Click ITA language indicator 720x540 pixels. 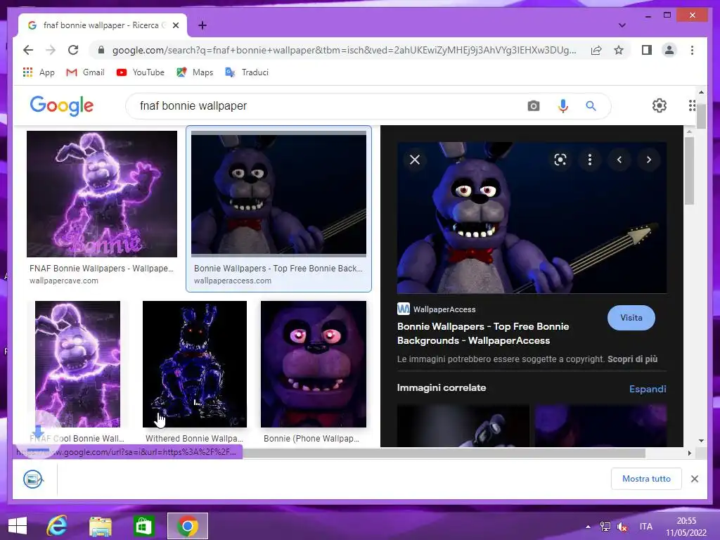point(645,527)
